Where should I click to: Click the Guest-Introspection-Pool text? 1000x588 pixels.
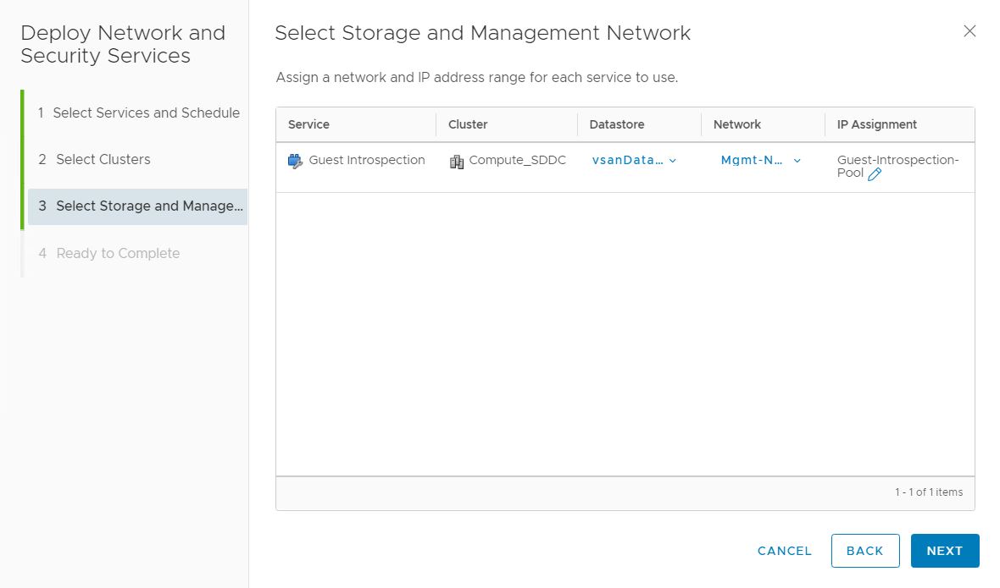tap(897, 160)
